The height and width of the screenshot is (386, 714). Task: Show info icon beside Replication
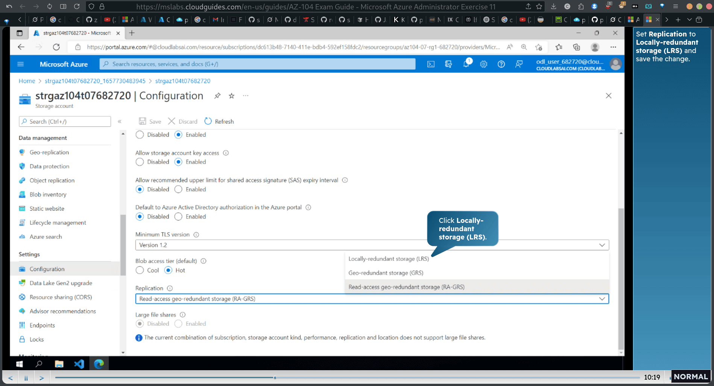tap(170, 288)
